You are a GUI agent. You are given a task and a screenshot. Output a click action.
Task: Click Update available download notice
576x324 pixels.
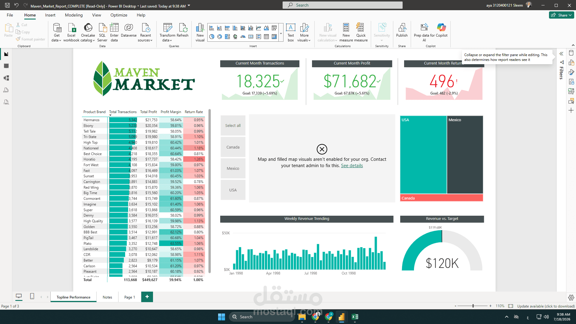(546, 306)
